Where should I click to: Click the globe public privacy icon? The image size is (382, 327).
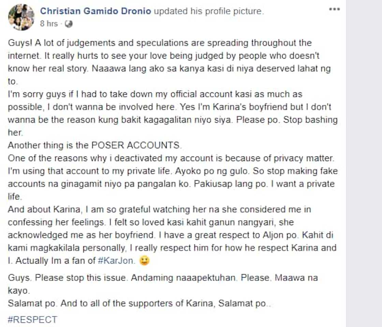[x=69, y=24]
